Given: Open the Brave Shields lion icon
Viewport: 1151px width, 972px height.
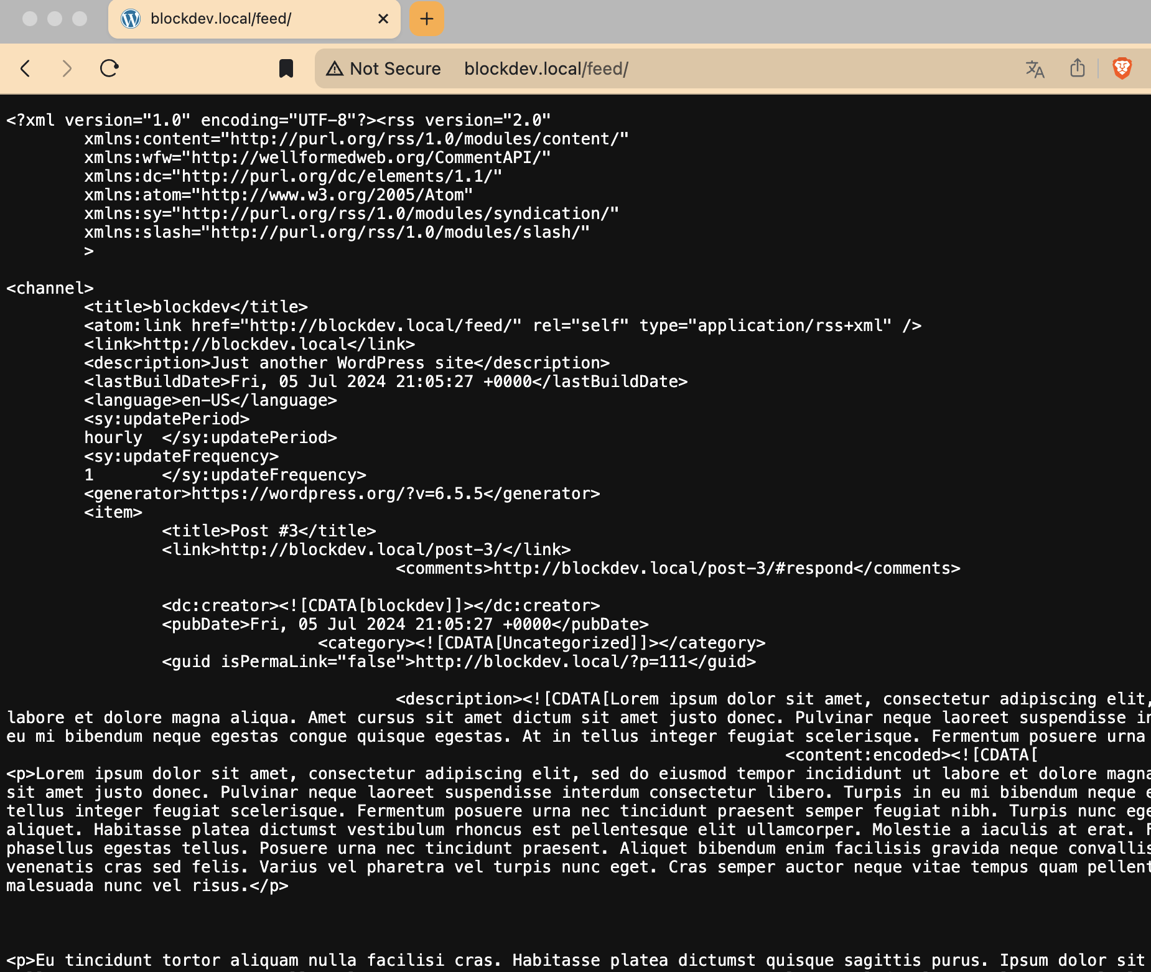Looking at the screenshot, I should pos(1122,68).
